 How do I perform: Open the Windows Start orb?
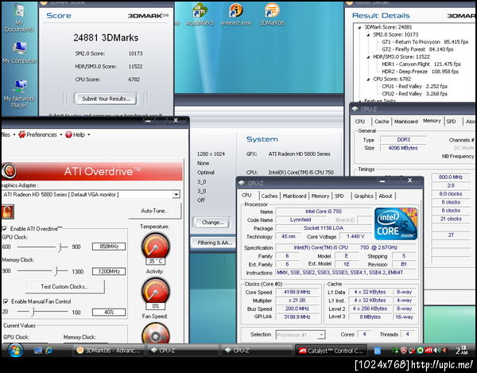(x=14, y=351)
